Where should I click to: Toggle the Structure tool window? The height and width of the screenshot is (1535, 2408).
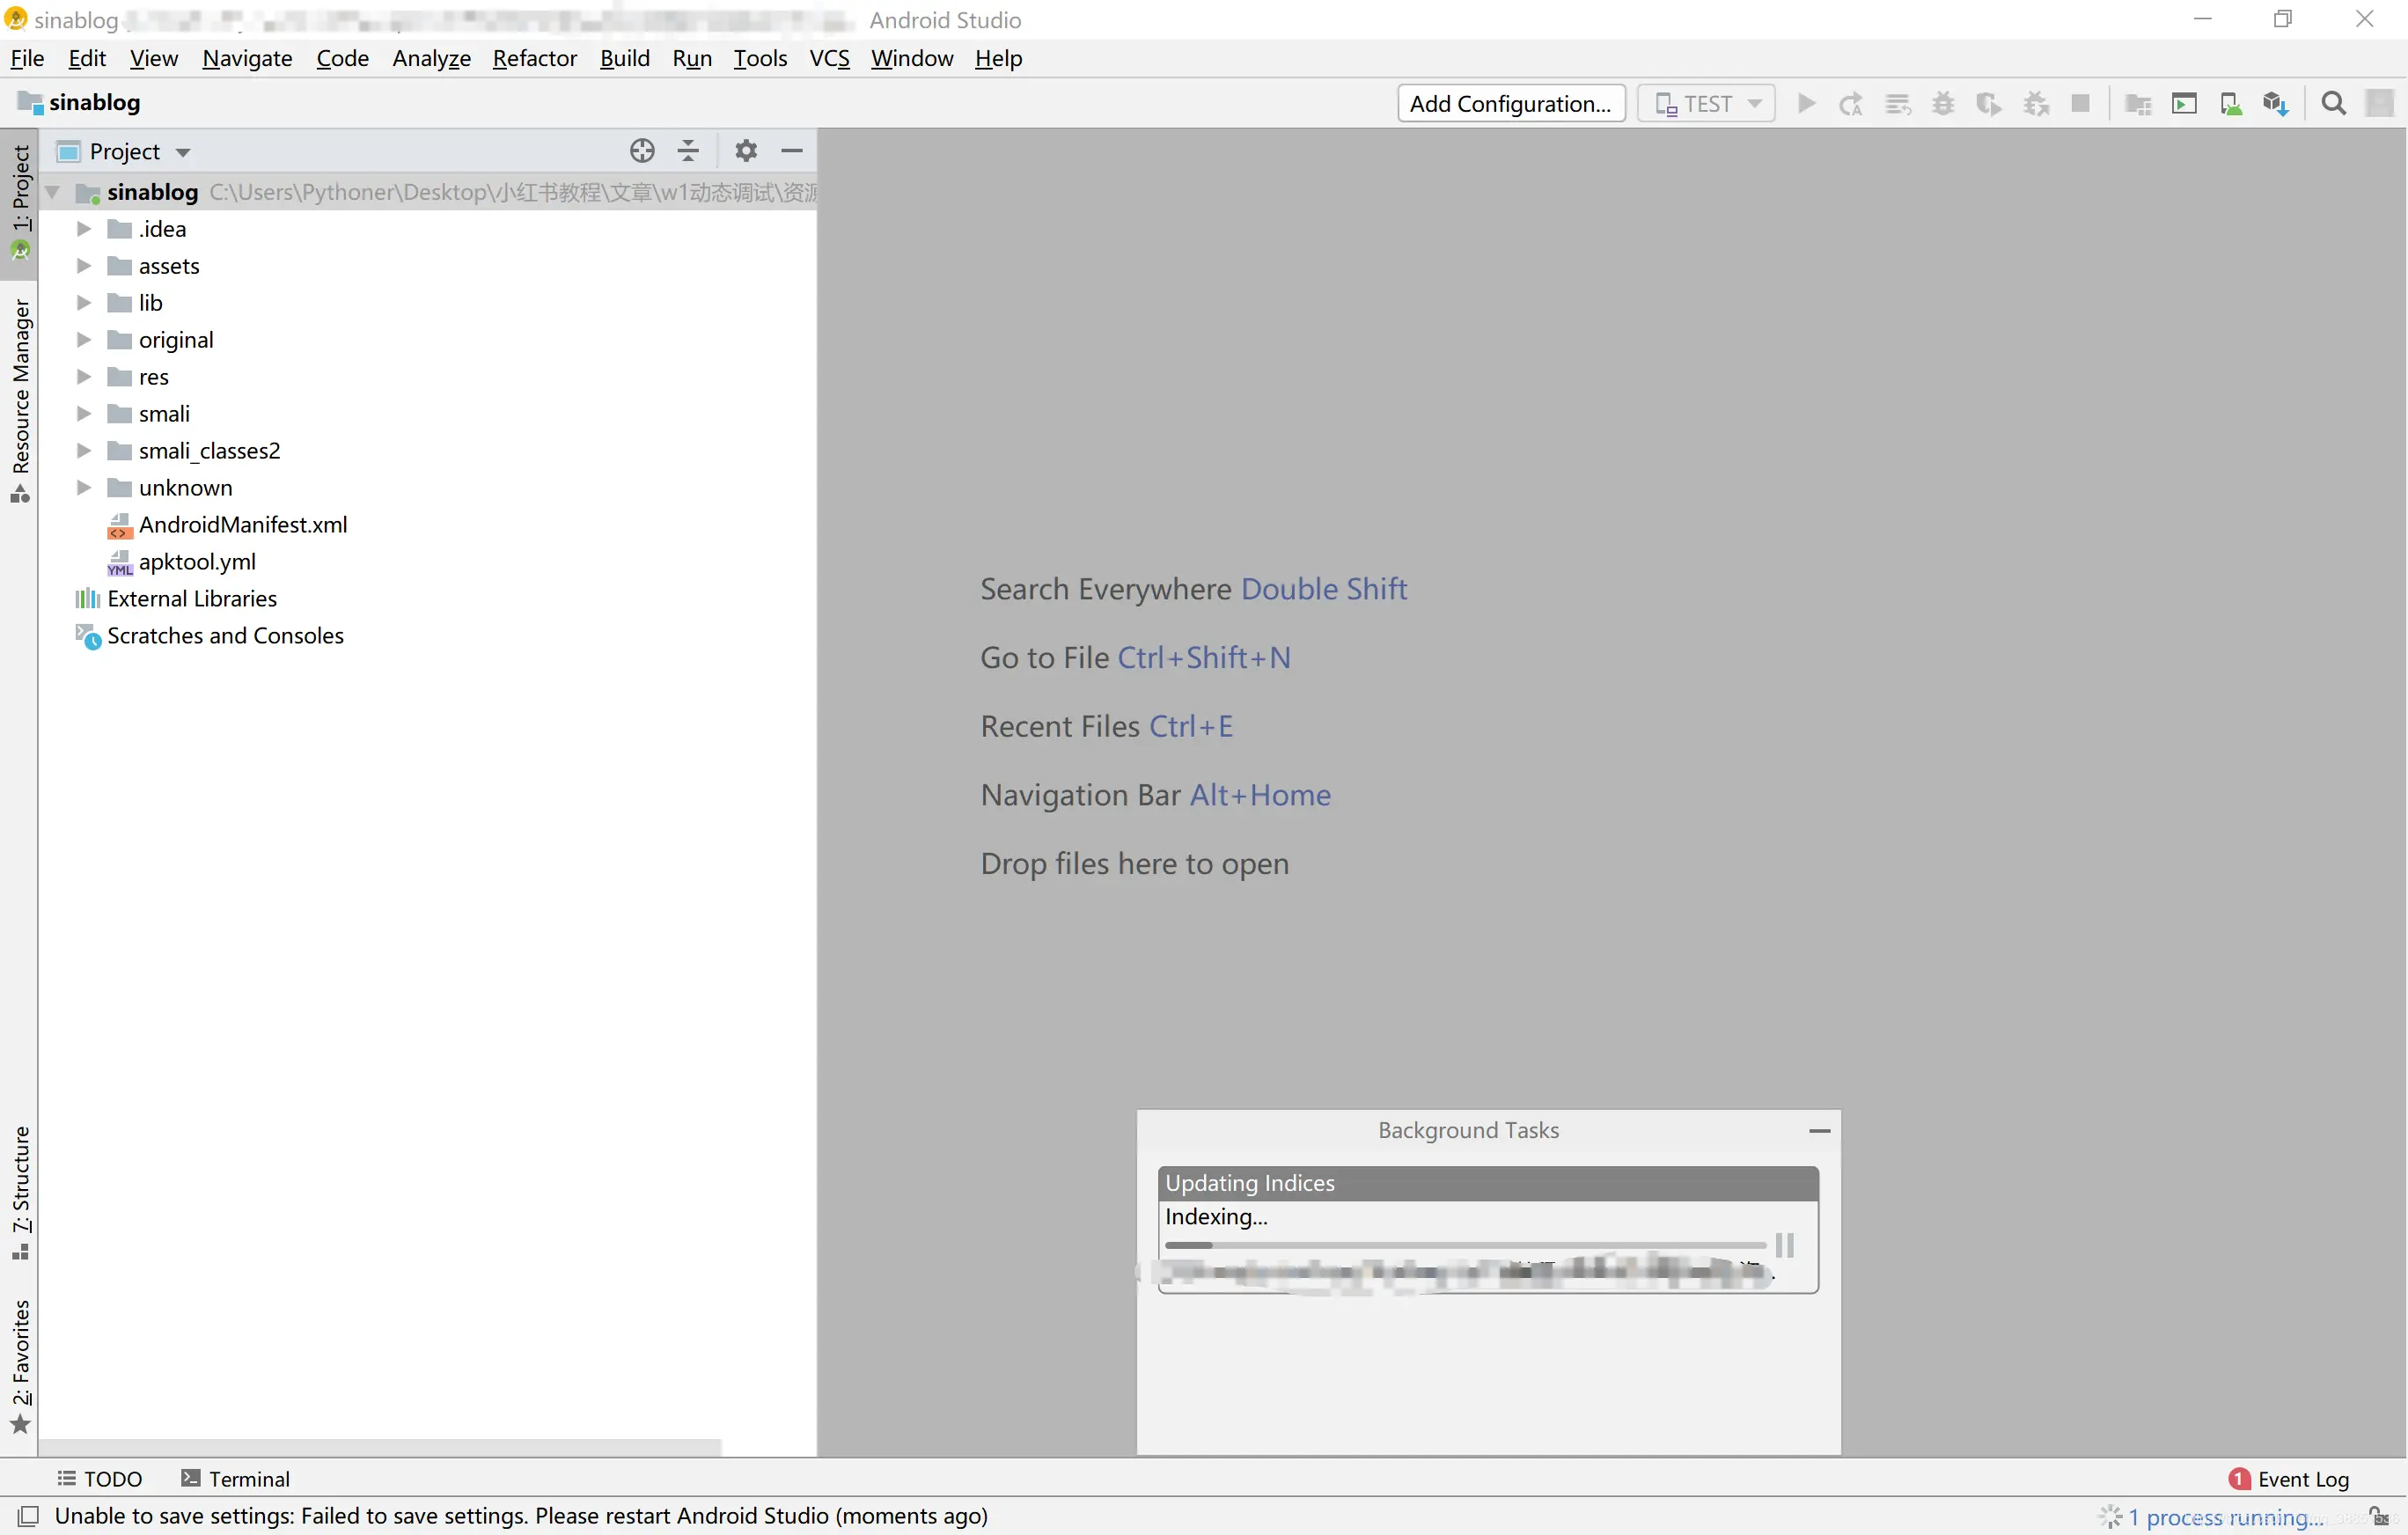click(x=21, y=1192)
